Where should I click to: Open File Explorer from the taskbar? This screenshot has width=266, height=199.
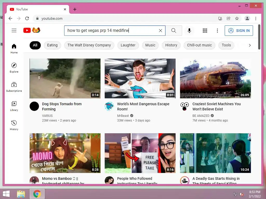click(x=21, y=194)
